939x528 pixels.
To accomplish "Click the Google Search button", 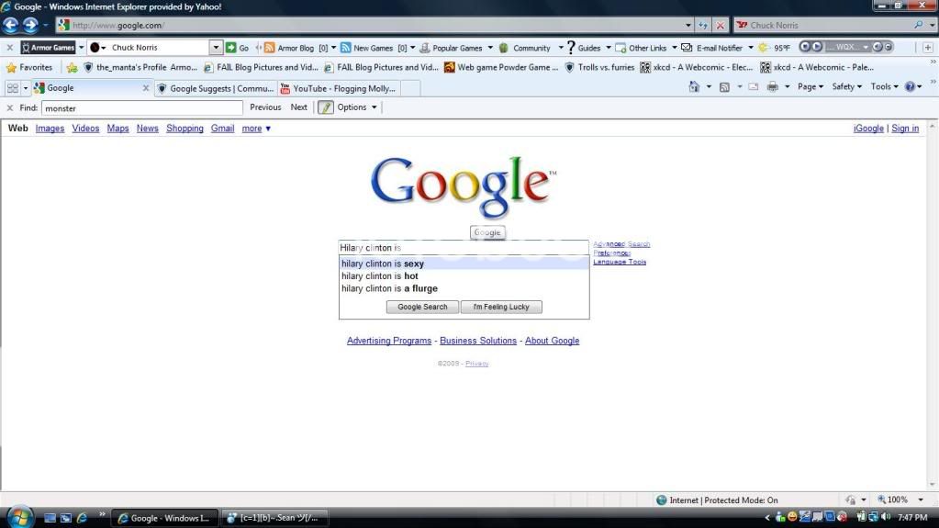I will pos(422,307).
